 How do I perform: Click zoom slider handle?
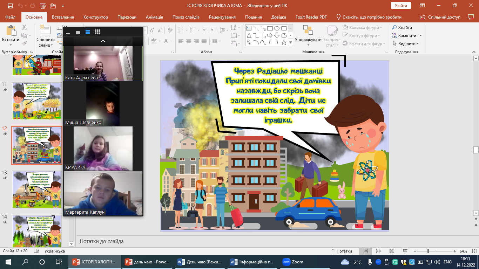point(428,251)
